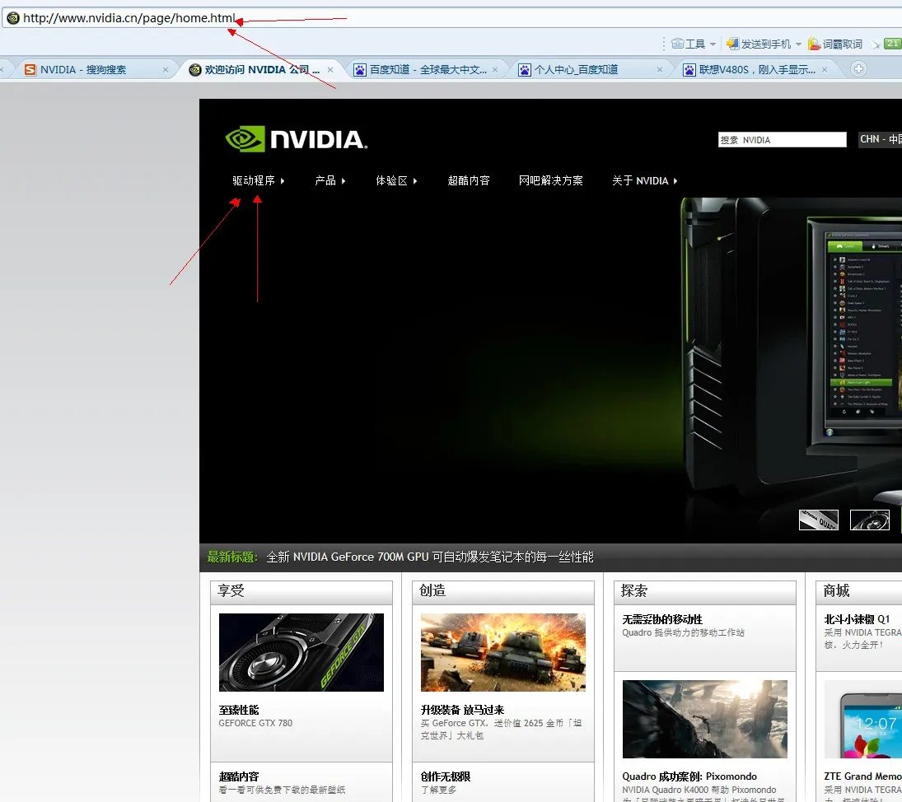902x802 pixels.
Task: Click the Sogou icon on first tab
Action: [x=30, y=69]
